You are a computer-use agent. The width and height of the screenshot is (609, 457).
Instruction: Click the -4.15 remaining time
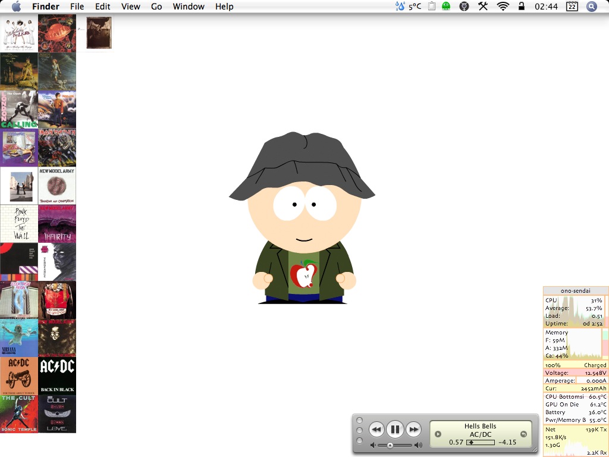508,442
